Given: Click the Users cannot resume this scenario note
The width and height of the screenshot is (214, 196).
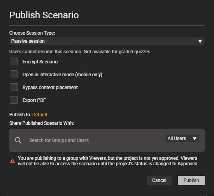Looking at the screenshot, I should [80, 52].
